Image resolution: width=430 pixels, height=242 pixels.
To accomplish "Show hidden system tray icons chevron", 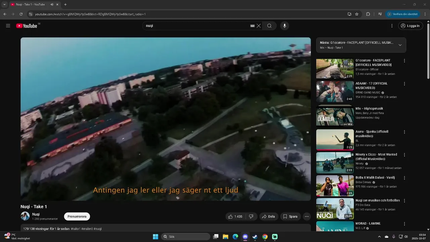I will [x=379, y=237].
